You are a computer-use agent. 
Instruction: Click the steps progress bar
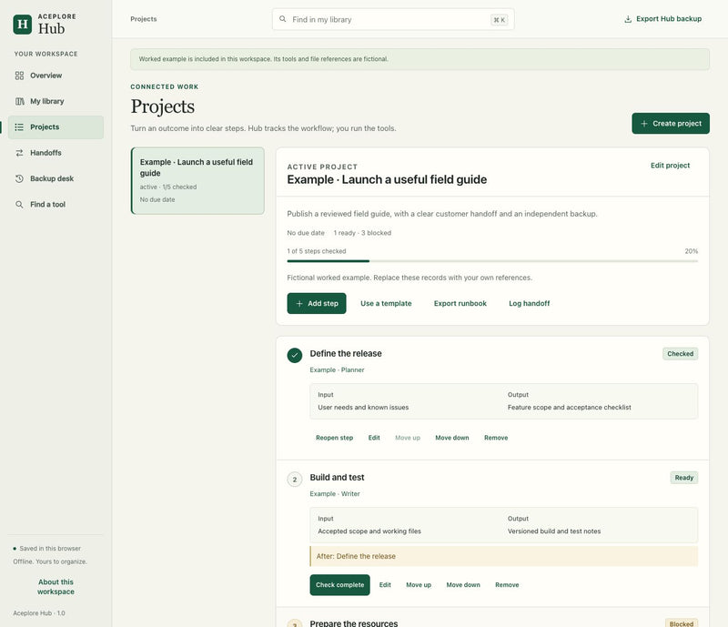click(x=492, y=261)
